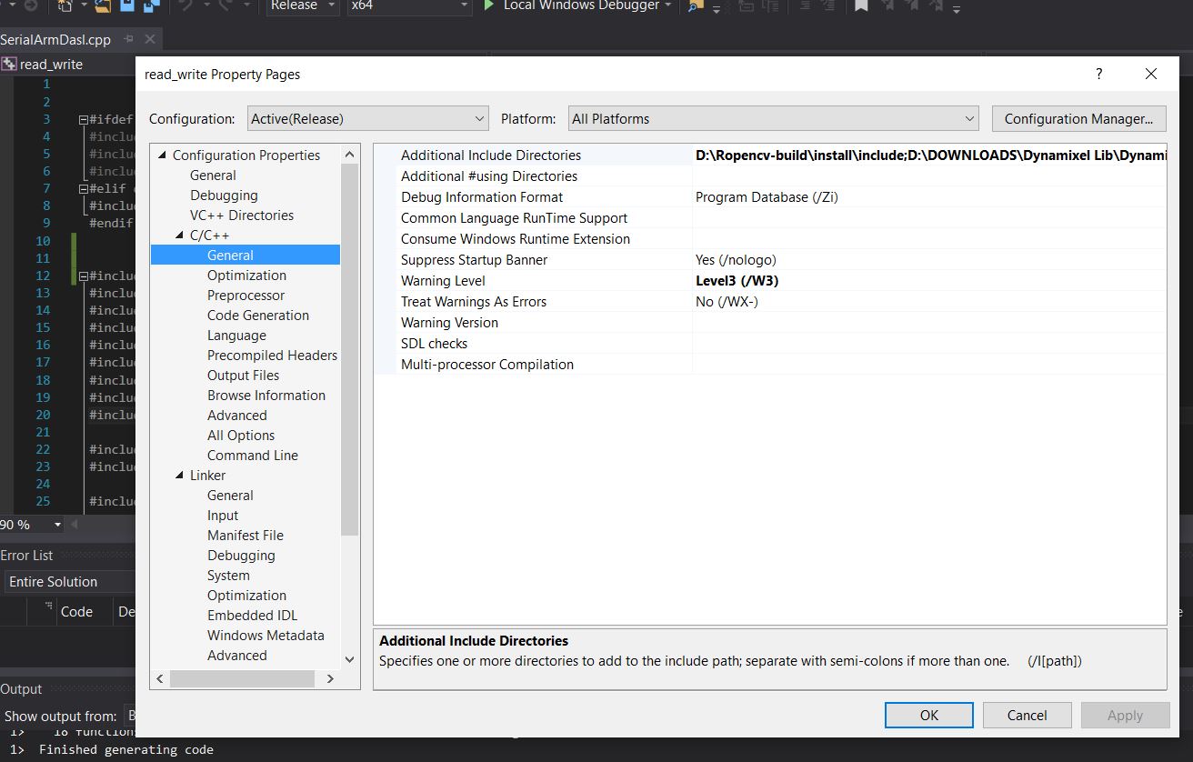Open the 90 % editor zoom dropdown
Image resolution: width=1193 pixels, height=762 pixels.
(x=58, y=525)
